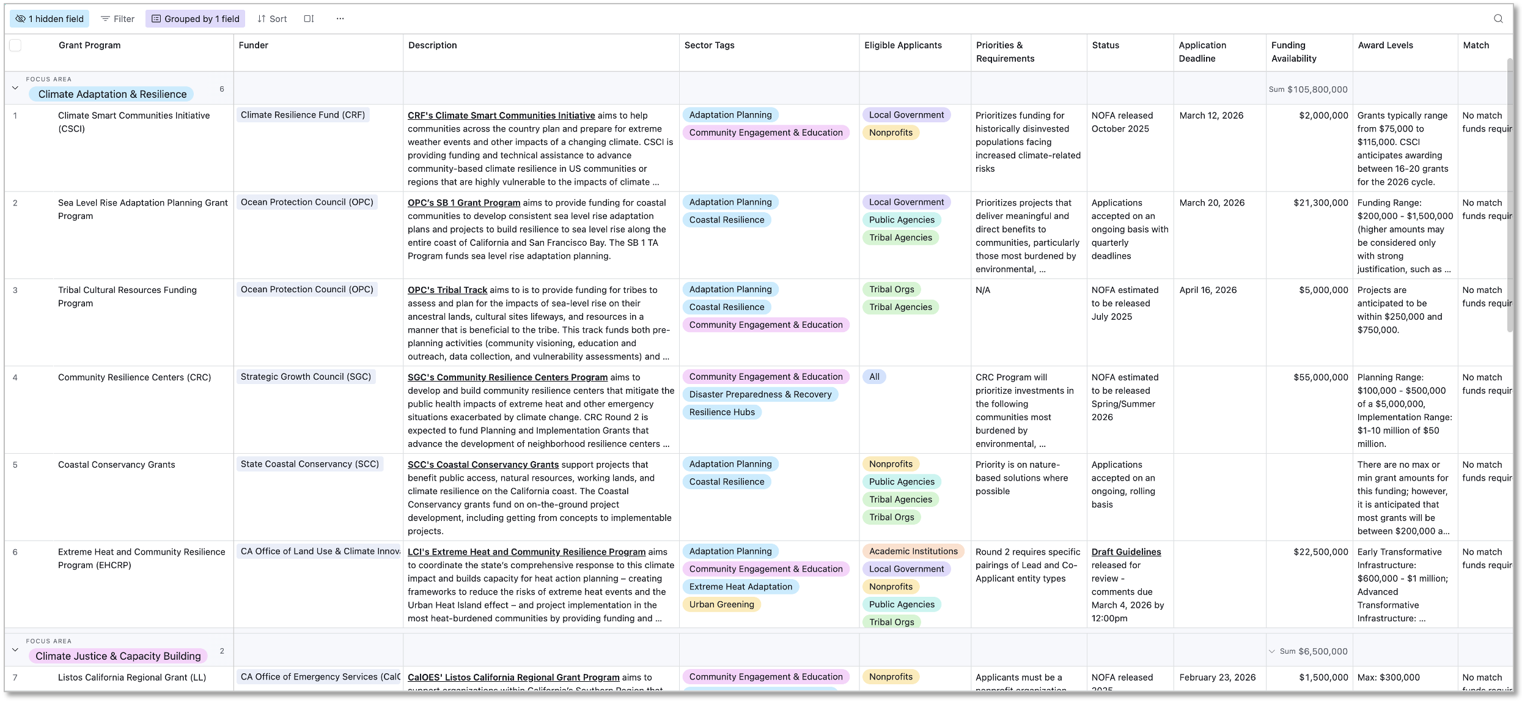Viewport: 1522px width, 702px height.
Task: Open the Sort options
Action: pyautogui.click(x=272, y=18)
